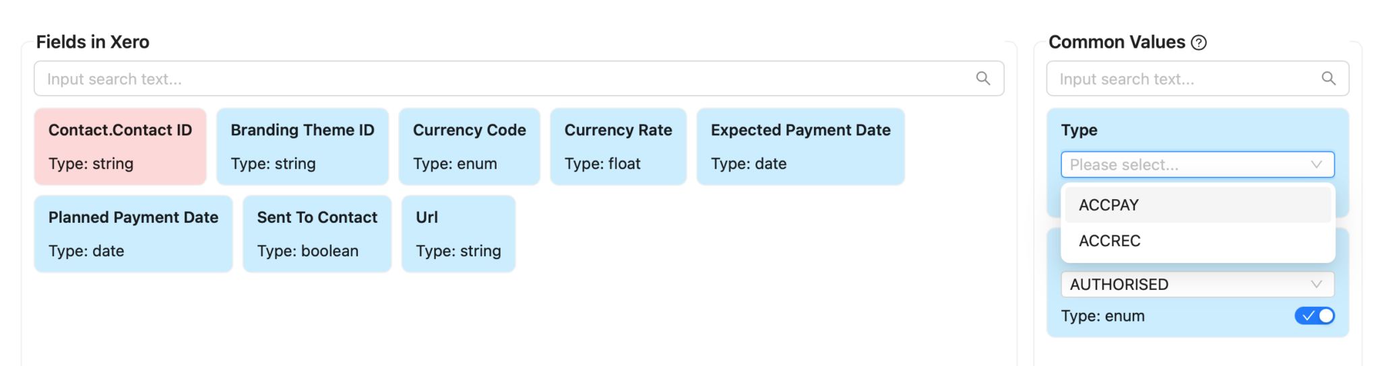The height and width of the screenshot is (366, 1380).
Task: Toggle the enum switch under AUTHORISED
Action: click(1314, 316)
